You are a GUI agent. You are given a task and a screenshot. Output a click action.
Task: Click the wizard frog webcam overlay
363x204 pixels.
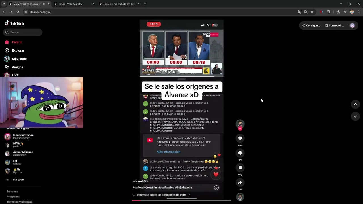pyautogui.click(x=42, y=103)
